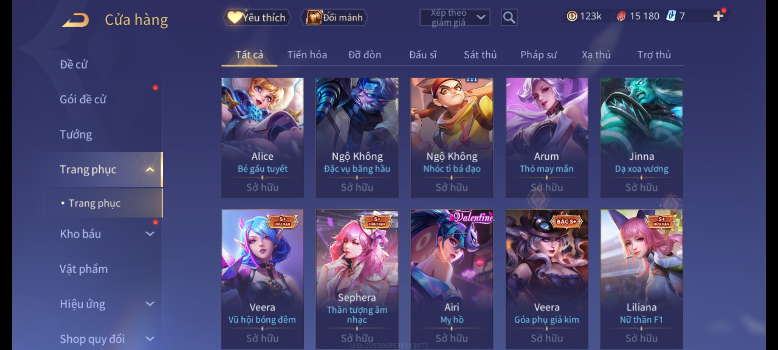Open Tướng in the sidebar

[76, 134]
